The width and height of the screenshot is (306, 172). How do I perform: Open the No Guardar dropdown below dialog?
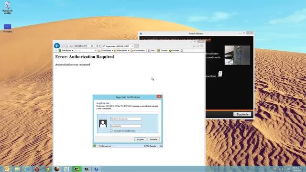[x=151, y=146]
